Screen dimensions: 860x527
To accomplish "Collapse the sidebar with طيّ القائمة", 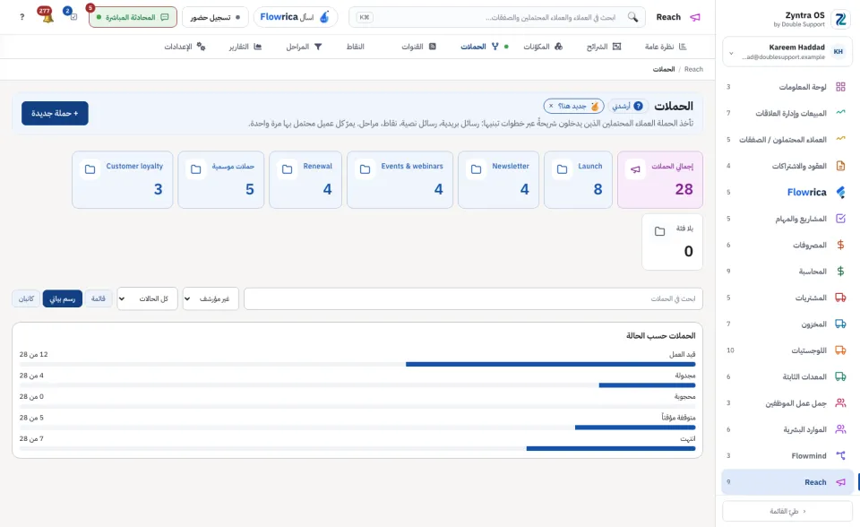I will 787,511.
